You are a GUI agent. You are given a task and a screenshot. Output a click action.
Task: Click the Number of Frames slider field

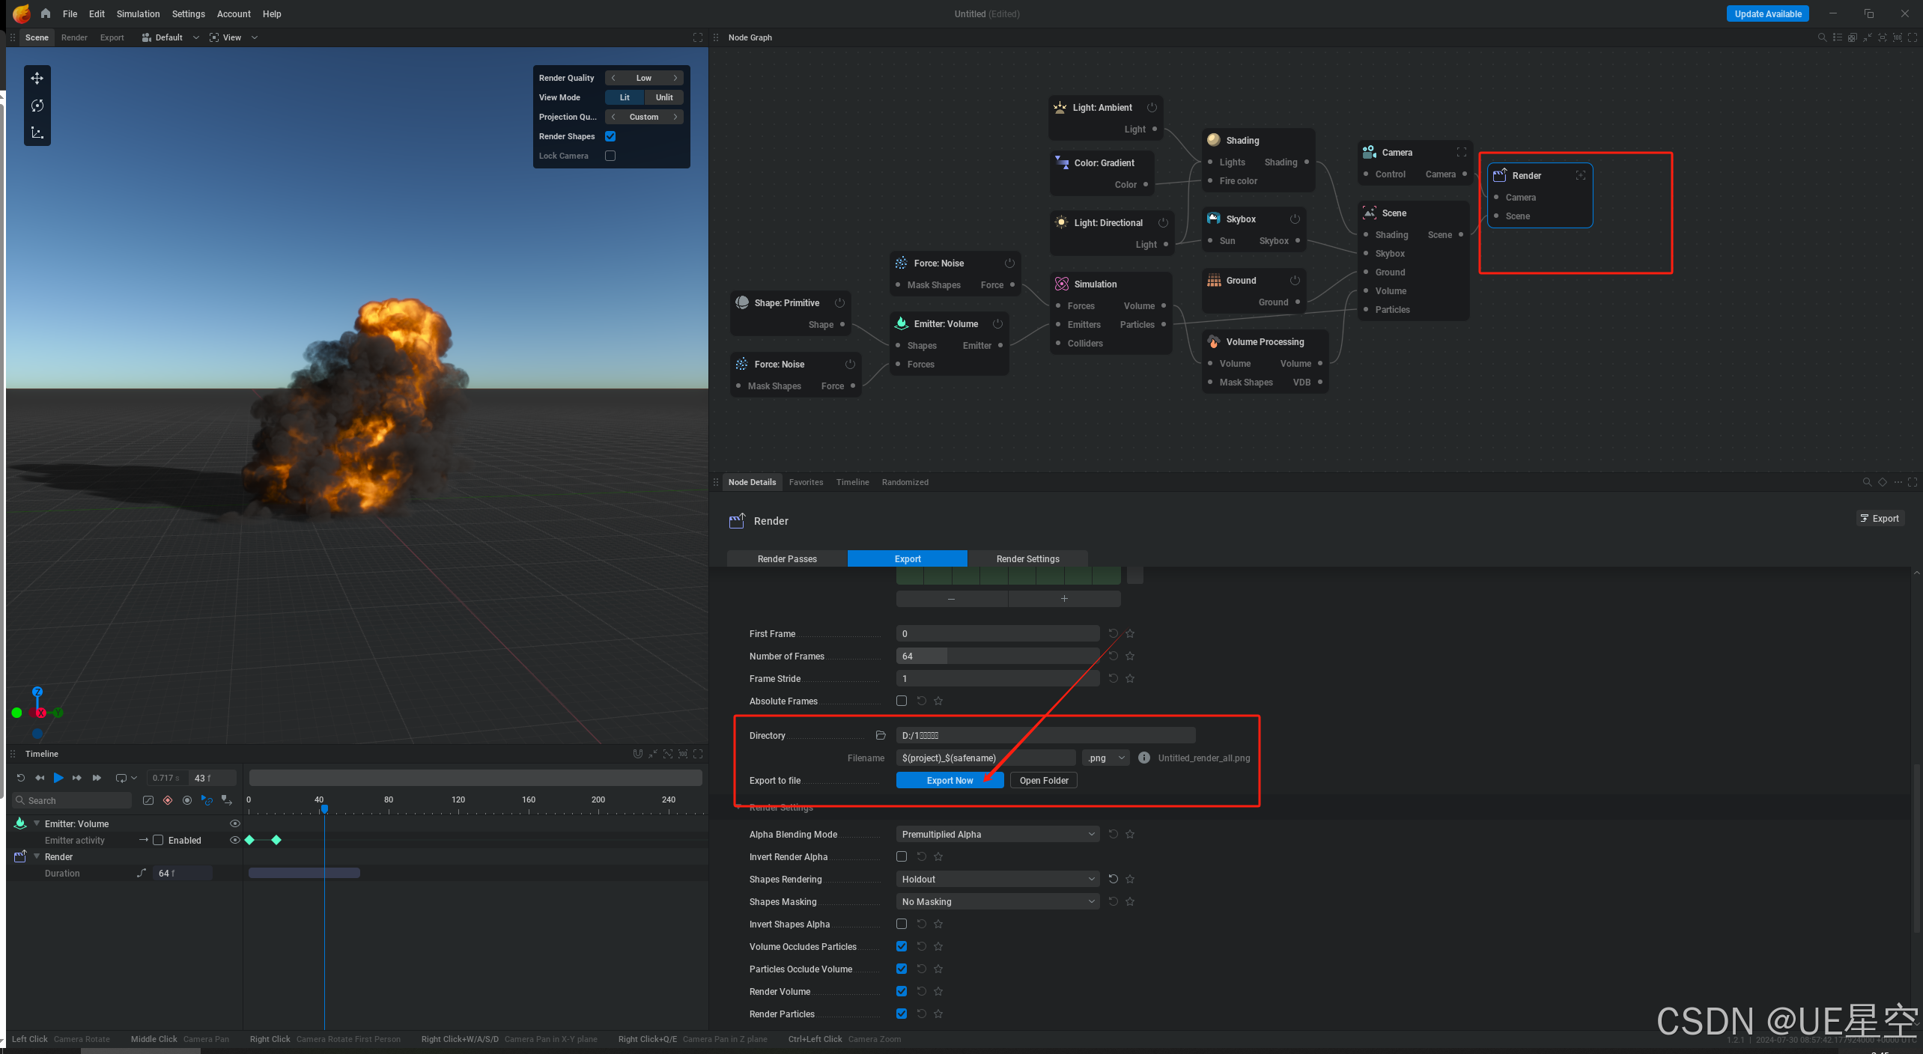point(997,656)
